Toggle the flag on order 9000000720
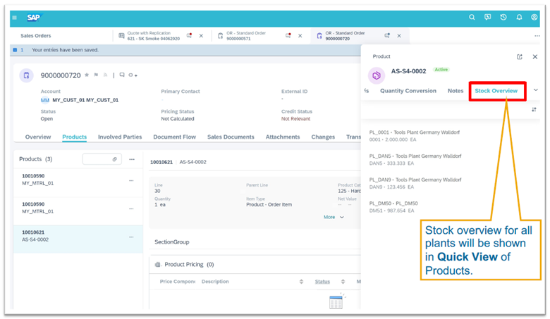550x319 pixels. [96, 75]
